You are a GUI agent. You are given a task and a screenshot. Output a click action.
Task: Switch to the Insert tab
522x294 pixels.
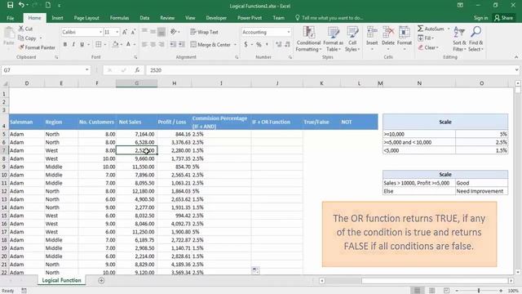point(57,18)
